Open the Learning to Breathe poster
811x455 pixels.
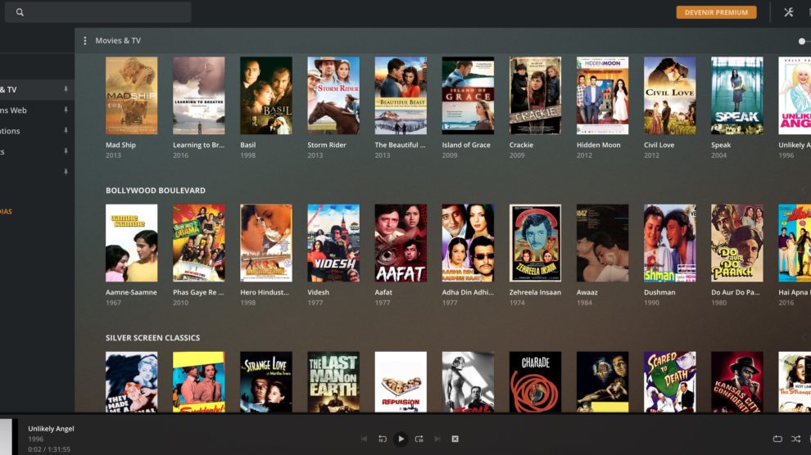tap(198, 96)
